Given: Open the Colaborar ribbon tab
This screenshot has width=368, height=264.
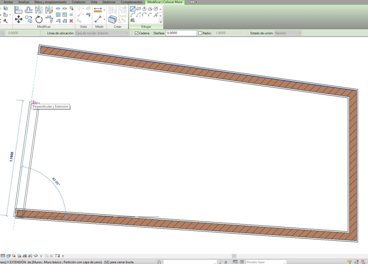Looking at the screenshot, I should tap(78, 2).
